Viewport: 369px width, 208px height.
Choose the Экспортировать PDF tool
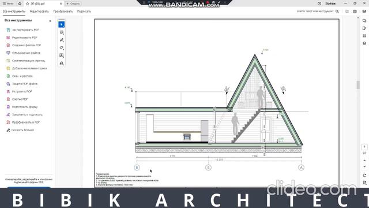25,30
